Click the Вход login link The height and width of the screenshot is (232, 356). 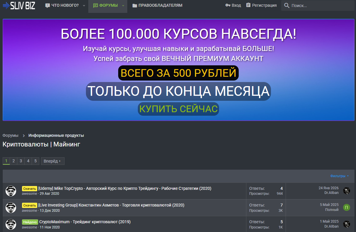(x=233, y=5)
